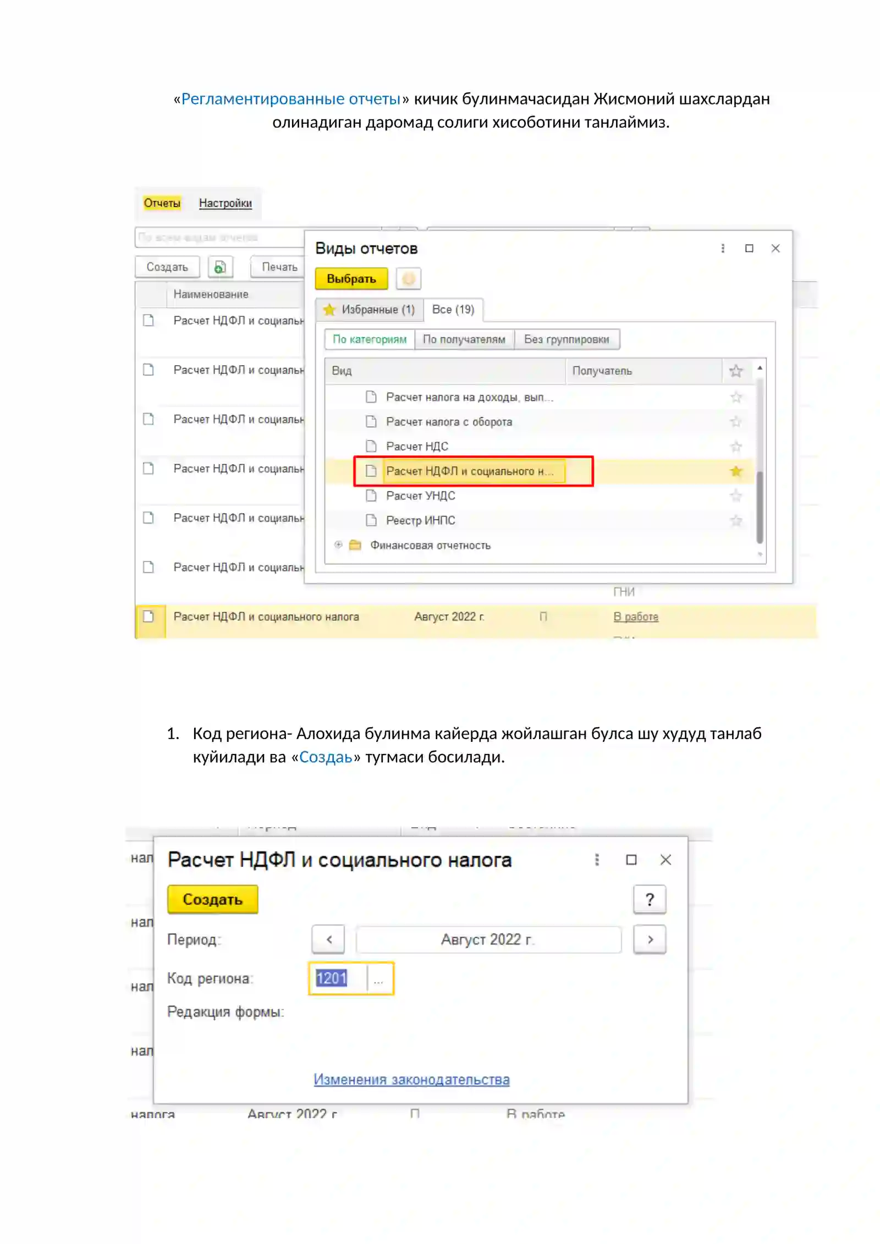
Task: Click the yellow Выбрать button
Action: 351,279
